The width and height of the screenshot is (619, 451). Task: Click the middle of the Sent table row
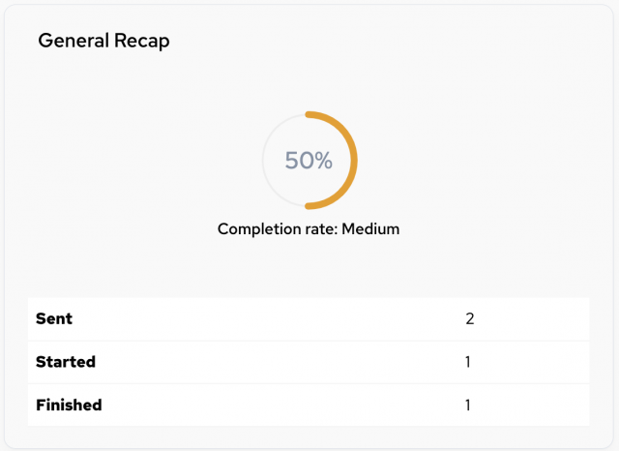click(x=309, y=318)
